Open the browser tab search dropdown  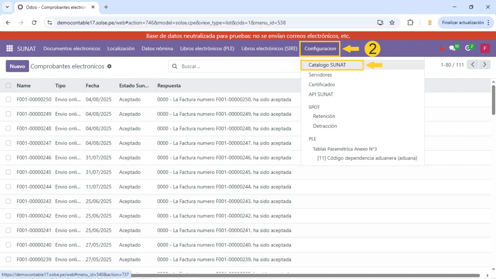click(7, 7)
